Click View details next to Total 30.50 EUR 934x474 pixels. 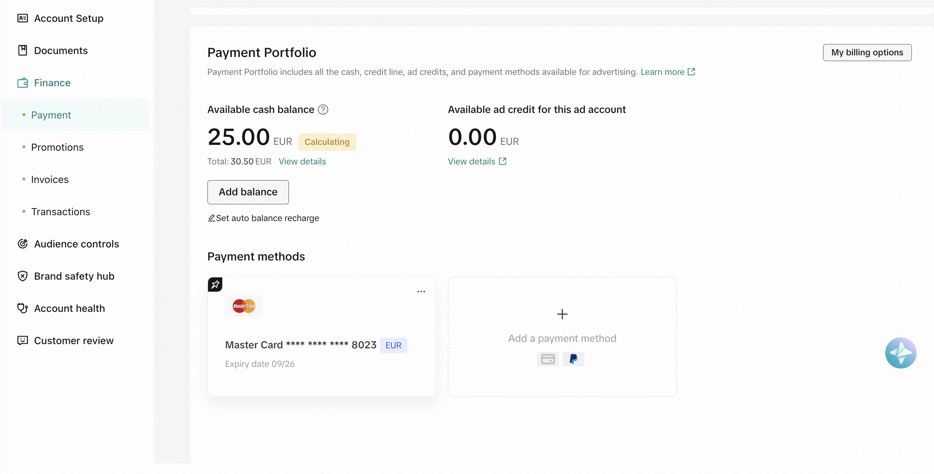tap(302, 161)
